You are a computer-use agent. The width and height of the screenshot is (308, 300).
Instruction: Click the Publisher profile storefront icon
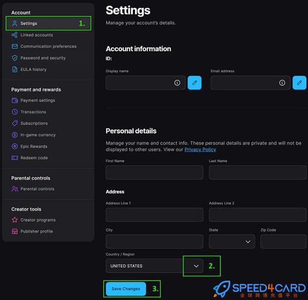pyautogui.click(x=15, y=232)
